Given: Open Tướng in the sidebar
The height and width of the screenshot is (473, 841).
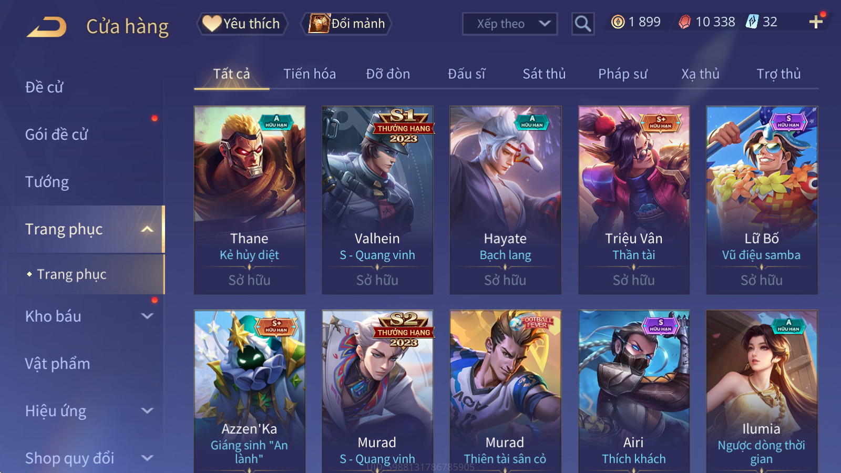Looking at the screenshot, I should tap(47, 182).
